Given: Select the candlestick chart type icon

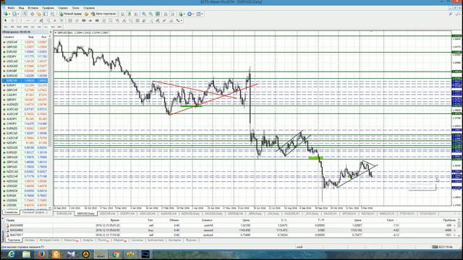Looking at the screenshot, I should [x=129, y=14].
